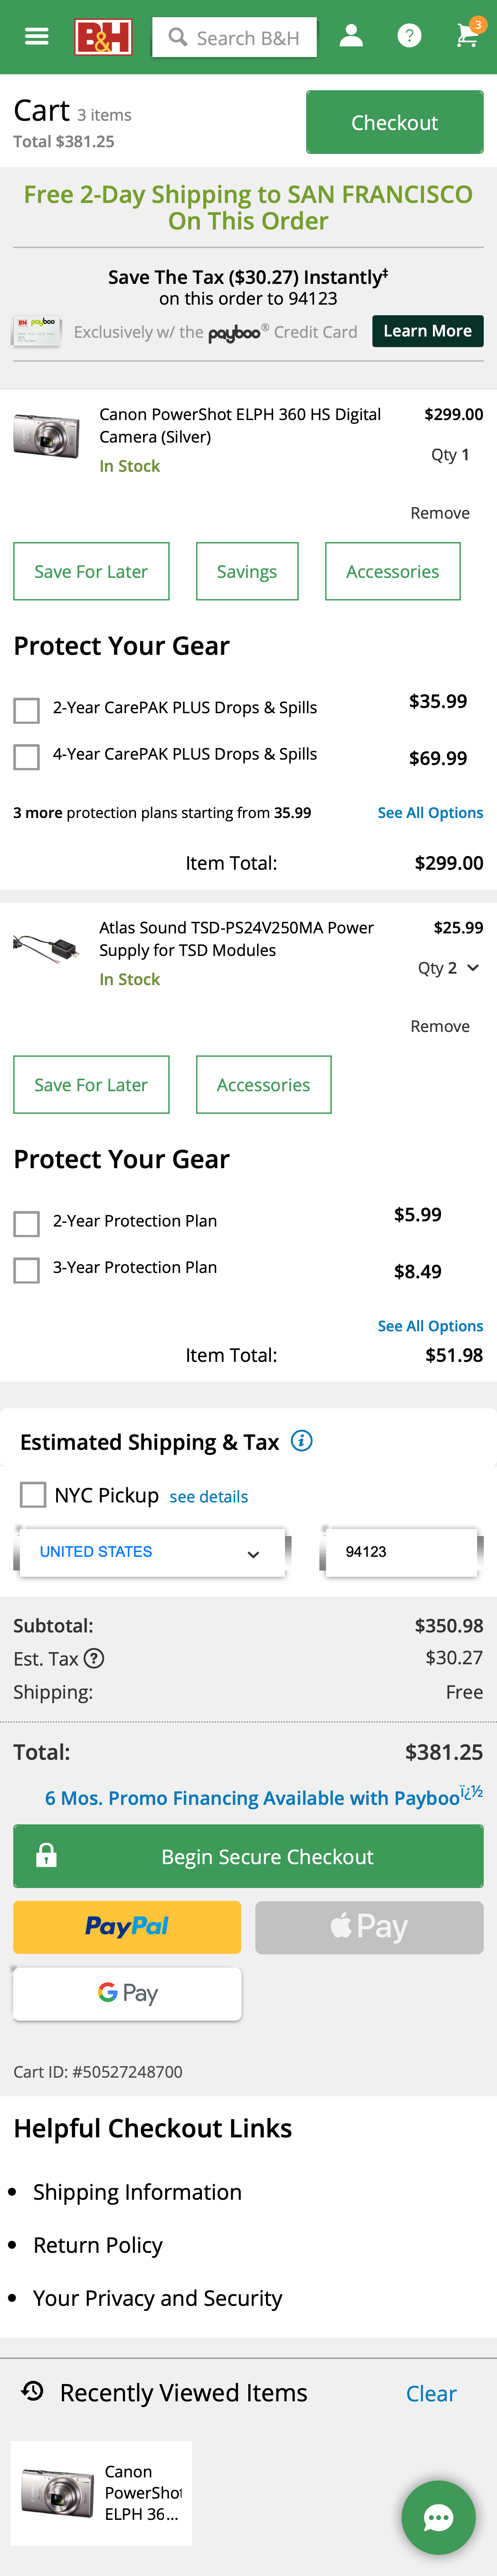Toggle the NYC Pickup checkbox
Image resolution: width=497 pixels, height=2576 pixels.
pos(33,1494)
